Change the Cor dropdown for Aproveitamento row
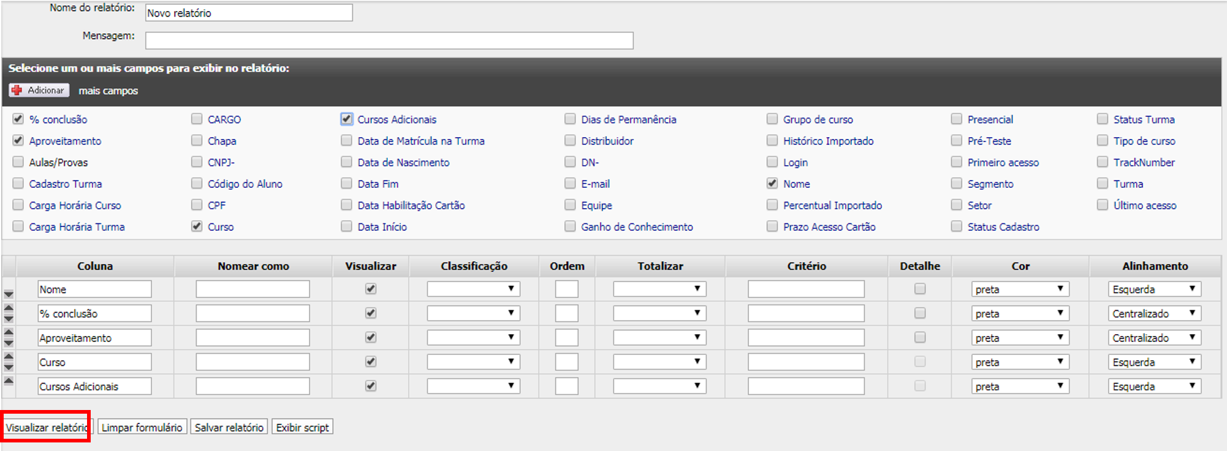The height and width of the screenshot is (451, 1227). click(x=1020, y=338)
